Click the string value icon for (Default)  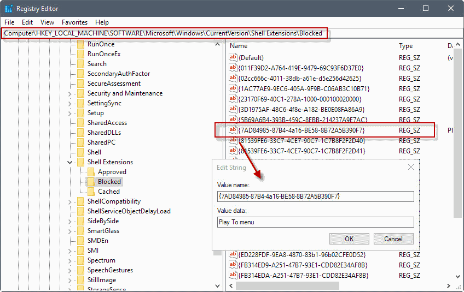[x=233, y=57]
